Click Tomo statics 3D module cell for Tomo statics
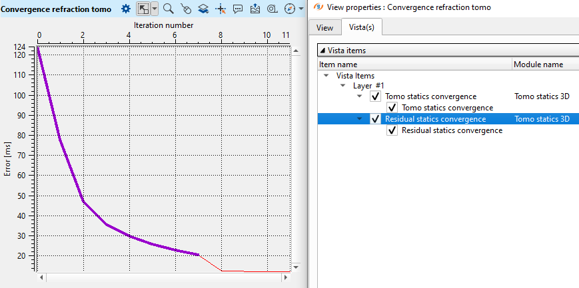Viewport: 579px width, 288px height. 542,96
